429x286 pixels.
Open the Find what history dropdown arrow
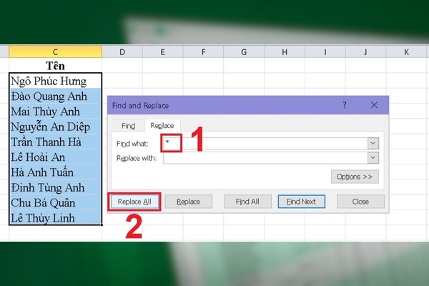click(x=373, y=144)
